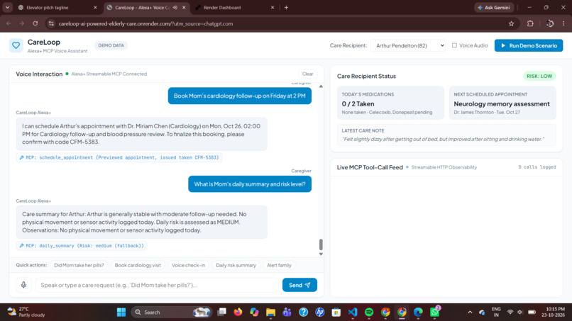Go back using the browser back arrow

[x=9, y=23]
